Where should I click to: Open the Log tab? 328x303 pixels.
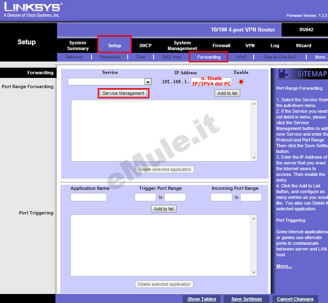pos(275,46)
